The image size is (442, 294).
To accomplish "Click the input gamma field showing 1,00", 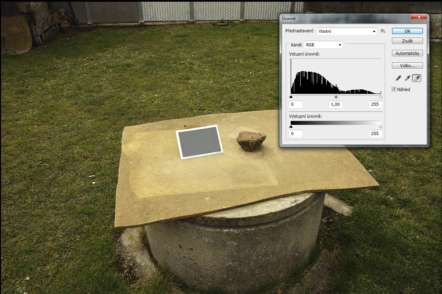I will click(x=336, y=104).
